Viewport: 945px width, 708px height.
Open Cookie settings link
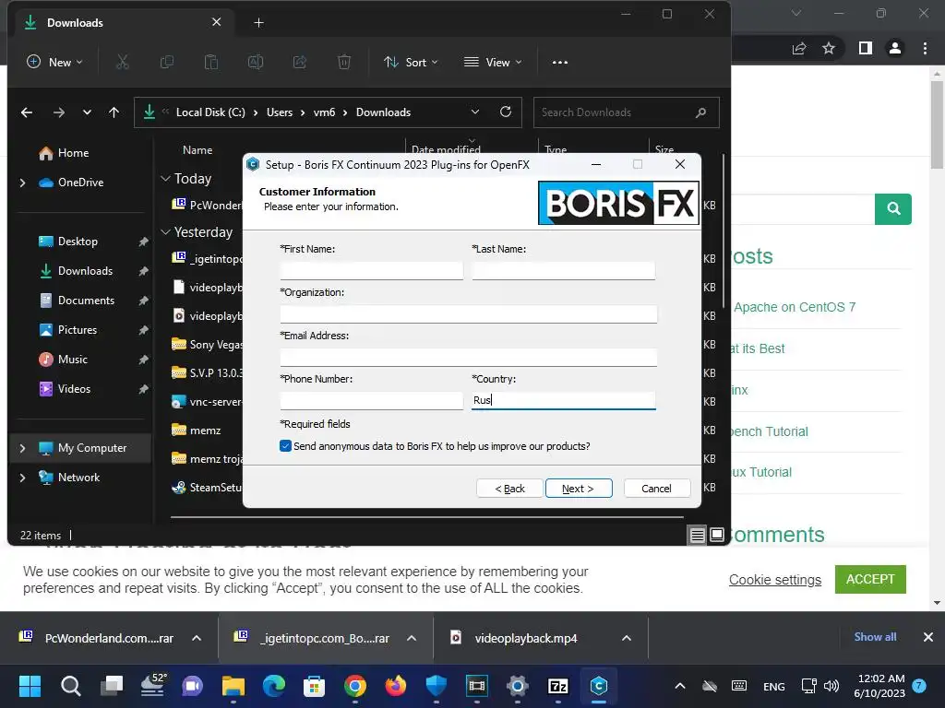point(775,580)
